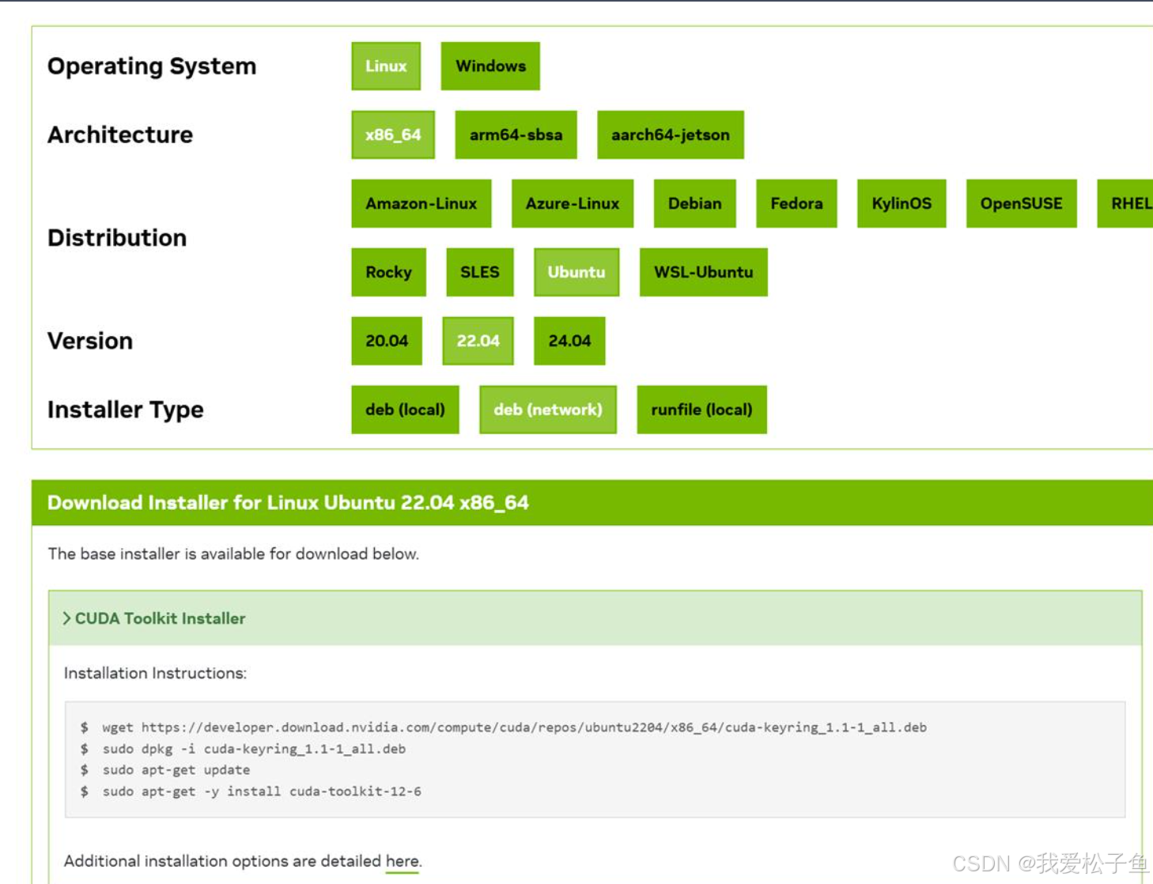This screenshot has height=884, width=1153.
Task: Open the 'here' additional installation options link
Action: [403, 861]
